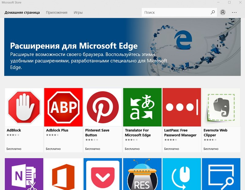Select the Evernote Web Clipper elephant icon

(221, 107)
